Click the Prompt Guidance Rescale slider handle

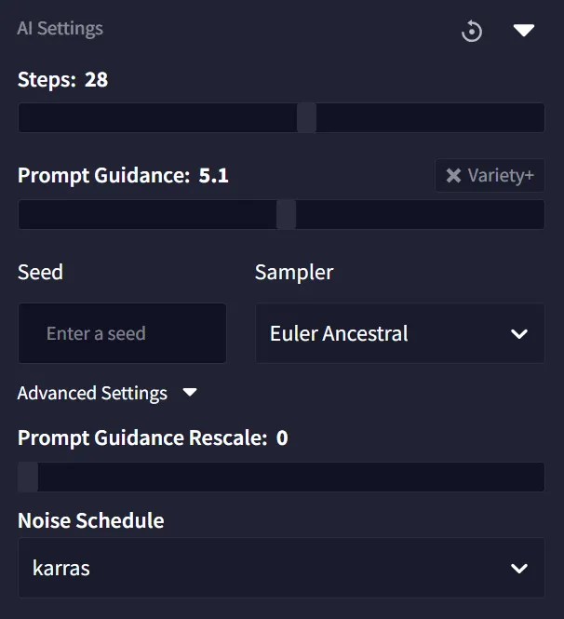pyautogui.click(x=28, y=477)
